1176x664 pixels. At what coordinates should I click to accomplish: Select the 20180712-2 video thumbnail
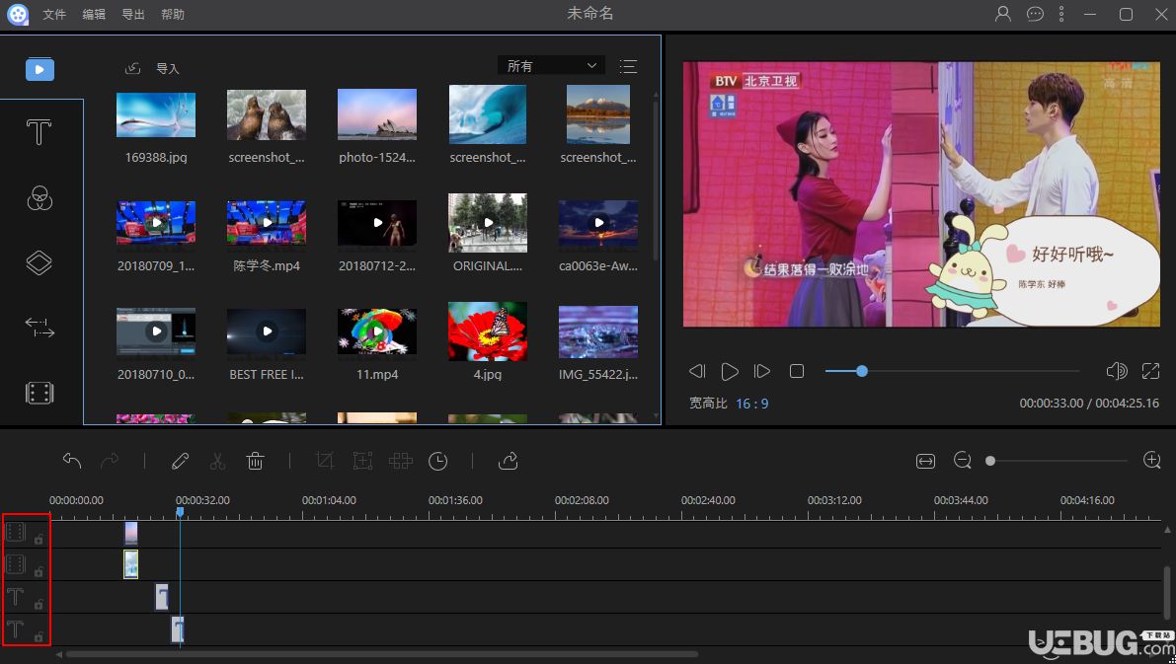coord(377,223)
